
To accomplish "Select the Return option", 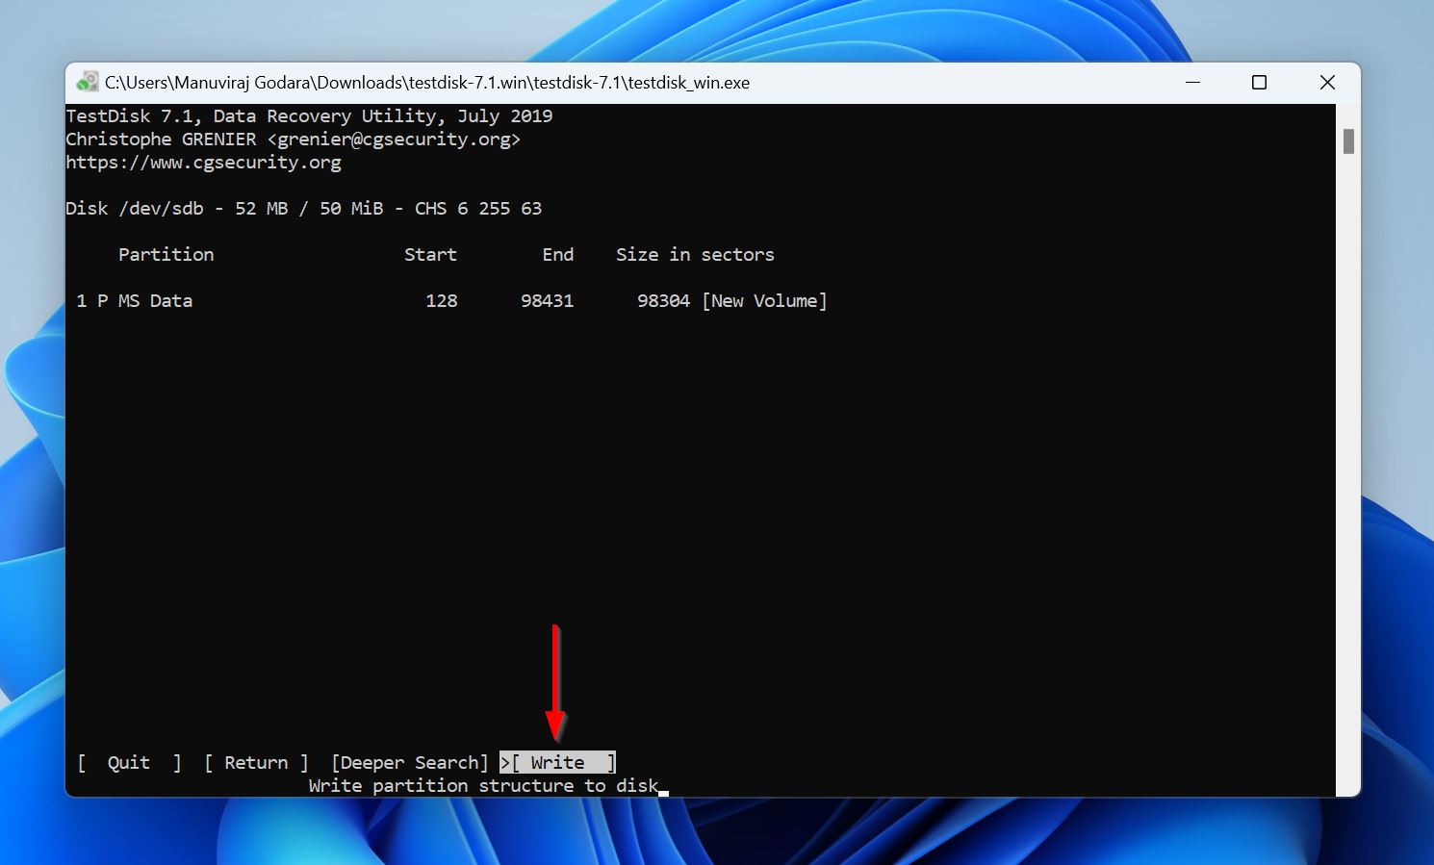I will tap(256, 762).
